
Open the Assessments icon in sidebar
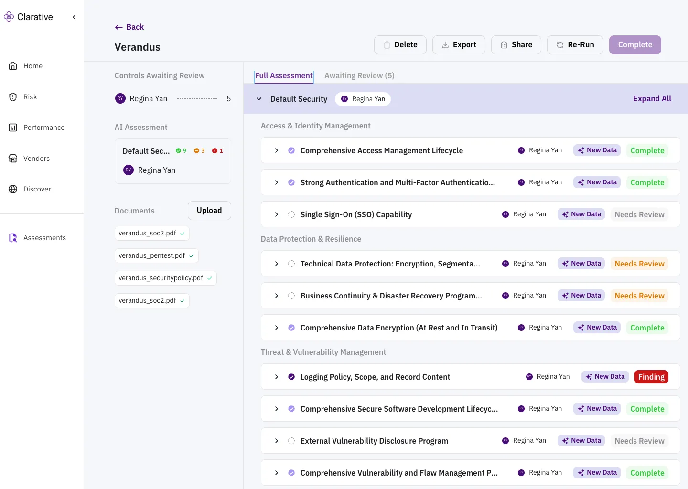(x=13, y=238)
